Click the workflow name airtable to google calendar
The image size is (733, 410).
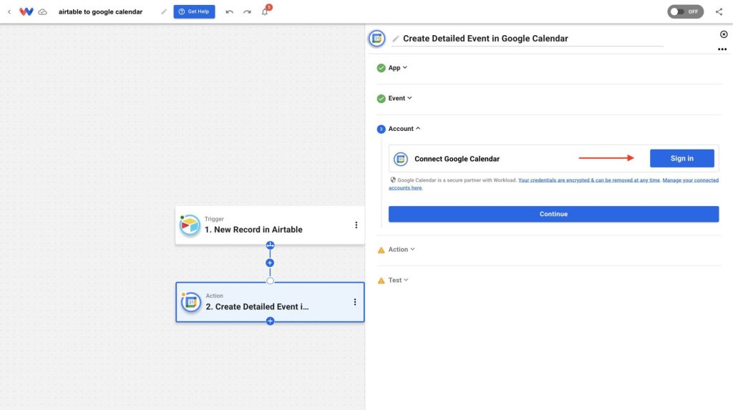click(100, 11)
